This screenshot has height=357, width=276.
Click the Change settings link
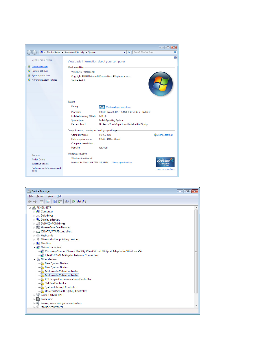pyautogui.click(x=165, y=135)
